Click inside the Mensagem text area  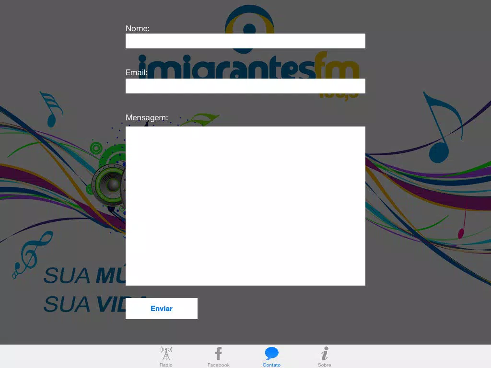245,206
